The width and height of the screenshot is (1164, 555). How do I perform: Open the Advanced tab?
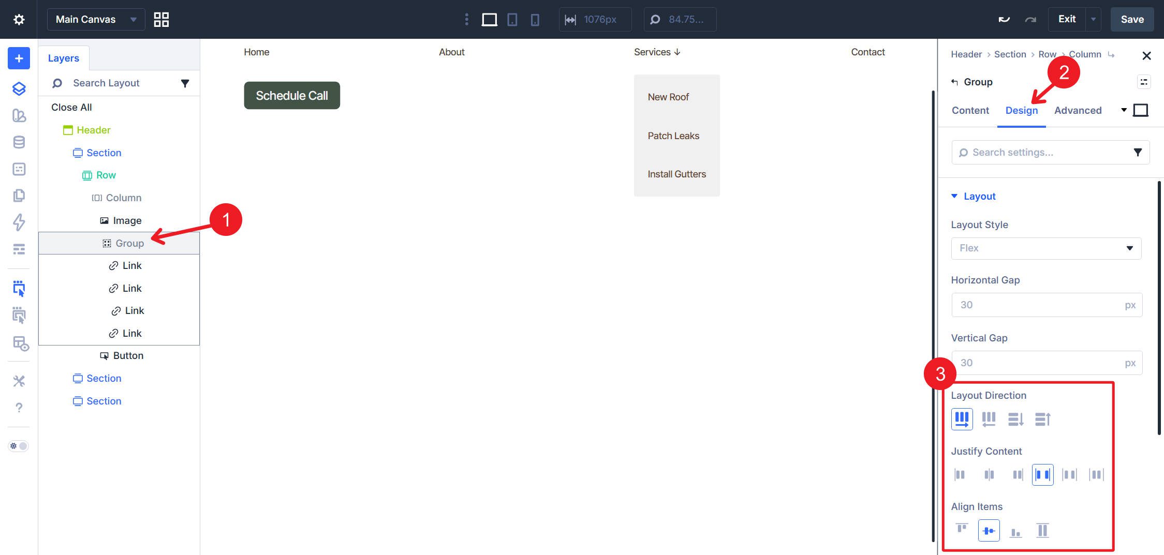click(x=1078, y=110)
